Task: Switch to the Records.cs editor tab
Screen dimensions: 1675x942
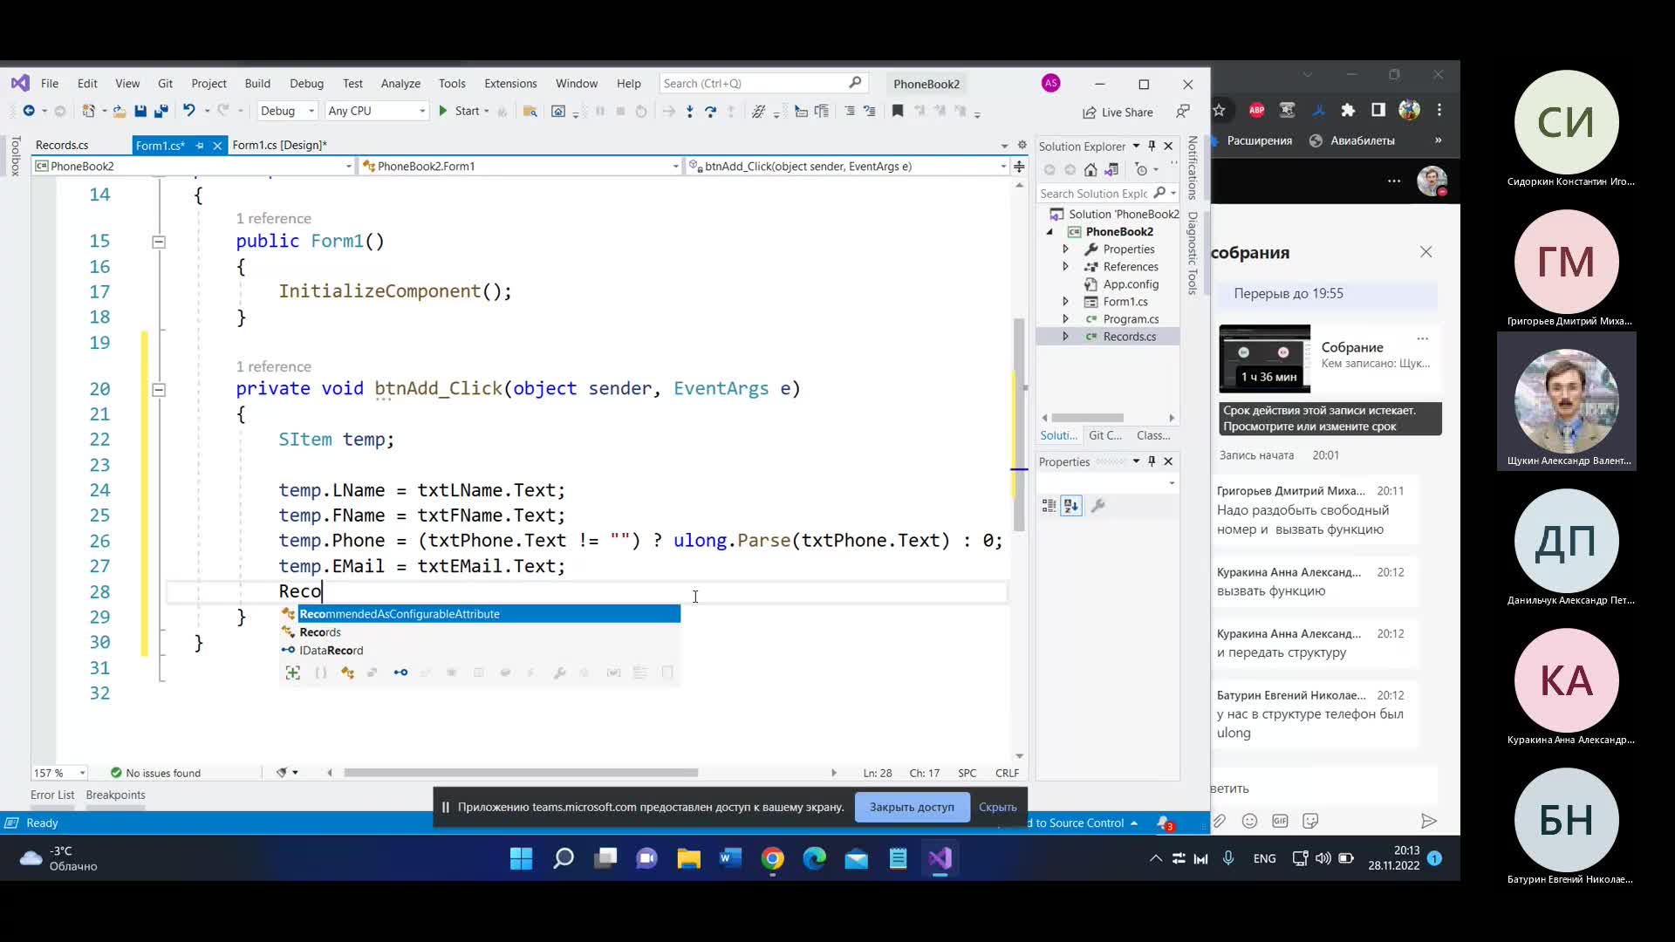Action: (x=62, y=145)
